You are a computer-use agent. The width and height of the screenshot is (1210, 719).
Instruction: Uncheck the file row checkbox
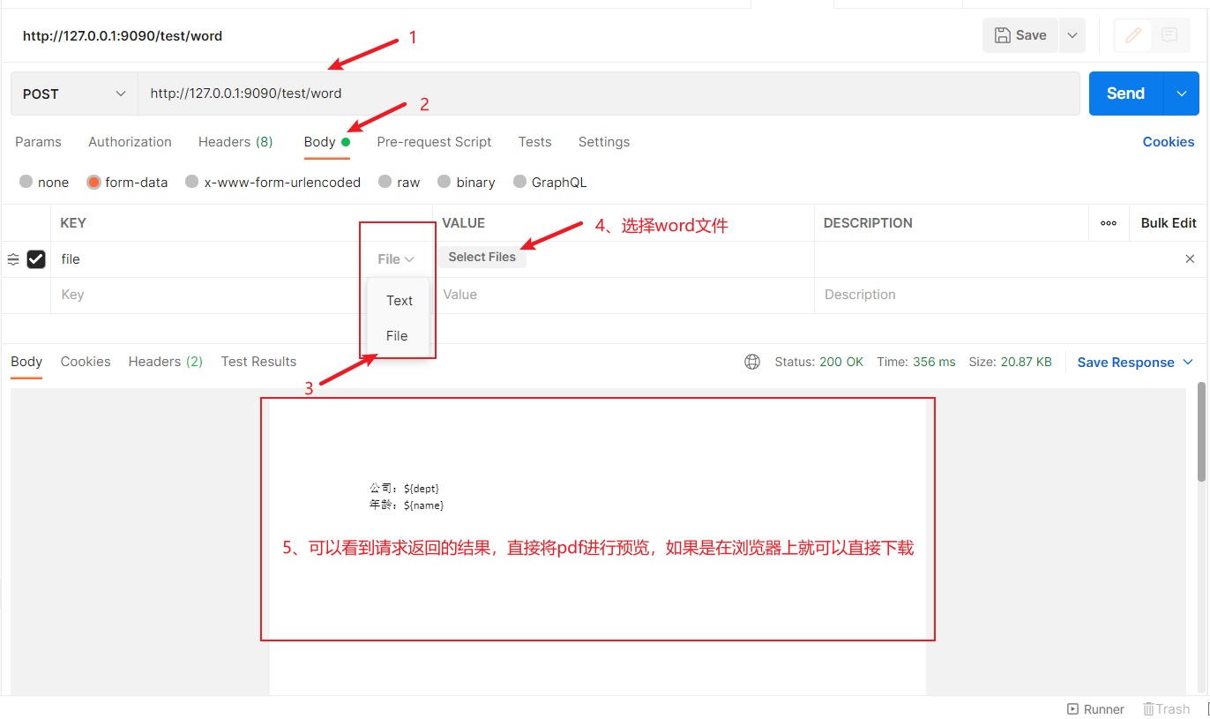(x=36, y=259)
